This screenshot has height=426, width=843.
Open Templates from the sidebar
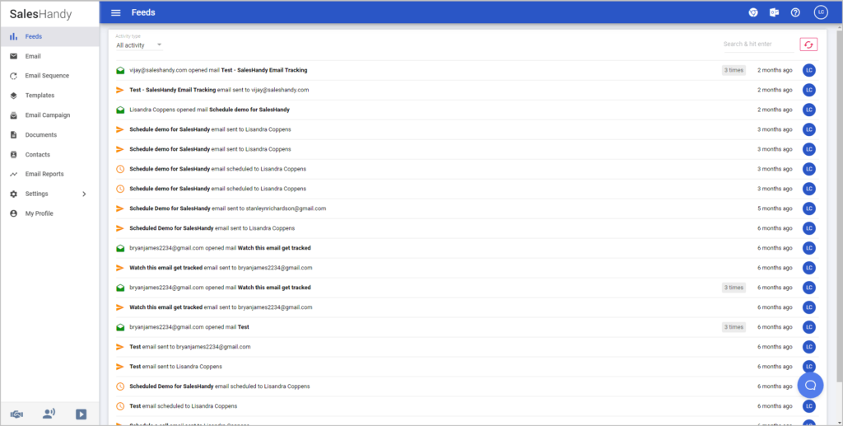point(40,96)
